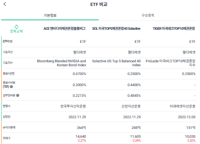Select ACE 엔비디아채권혼합블룸버그 column header
The width and height of the screenshot is (200, 144).
point(65,29)
